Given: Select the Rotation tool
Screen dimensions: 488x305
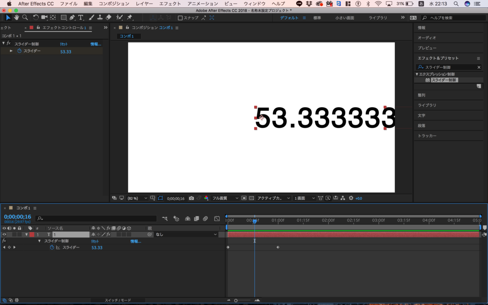Looking at the screenshot, I should [36, 17].
